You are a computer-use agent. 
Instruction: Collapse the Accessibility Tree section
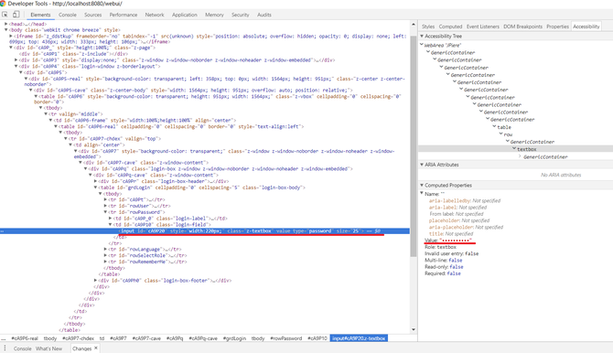(x=422, y=36)
